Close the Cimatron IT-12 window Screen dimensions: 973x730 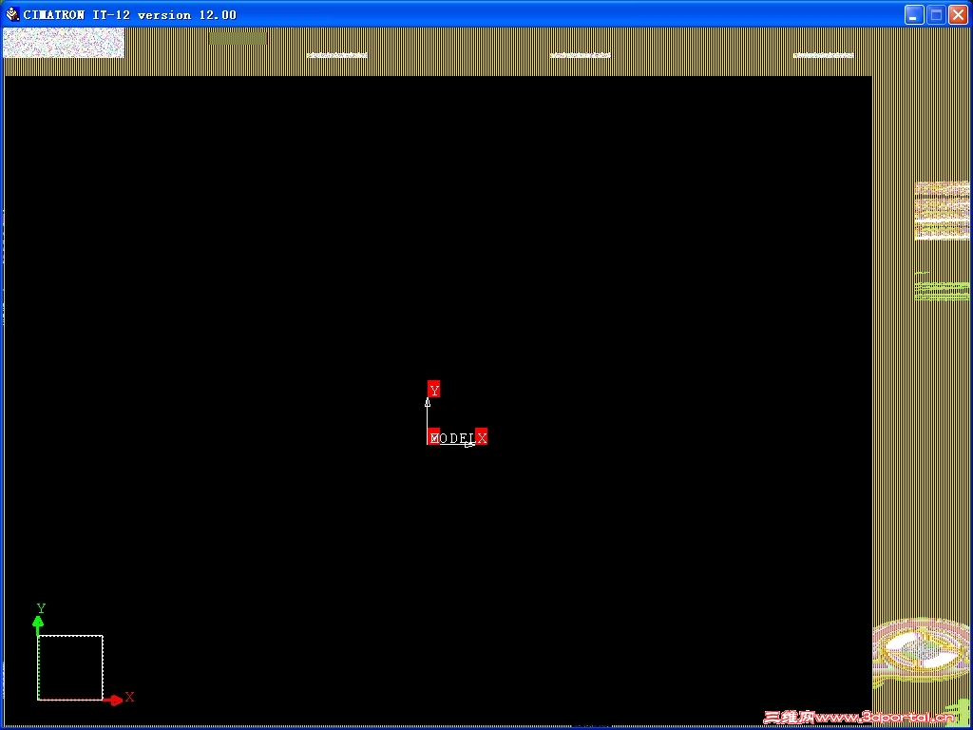tap(958, 15)
